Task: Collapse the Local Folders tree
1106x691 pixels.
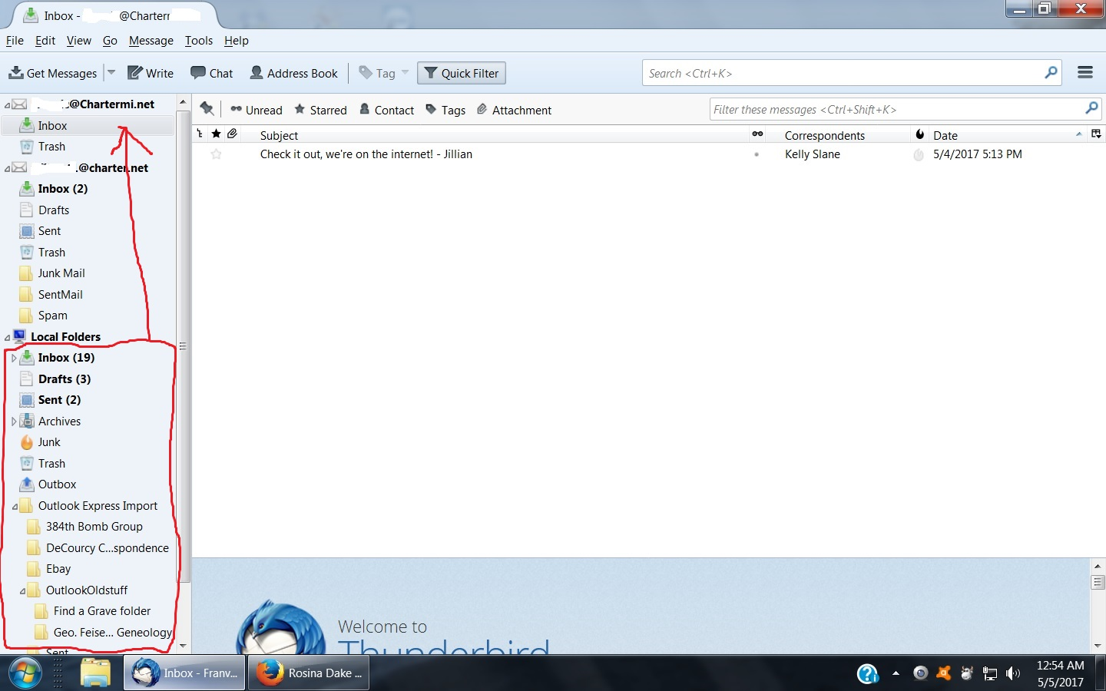Action: 7,337
